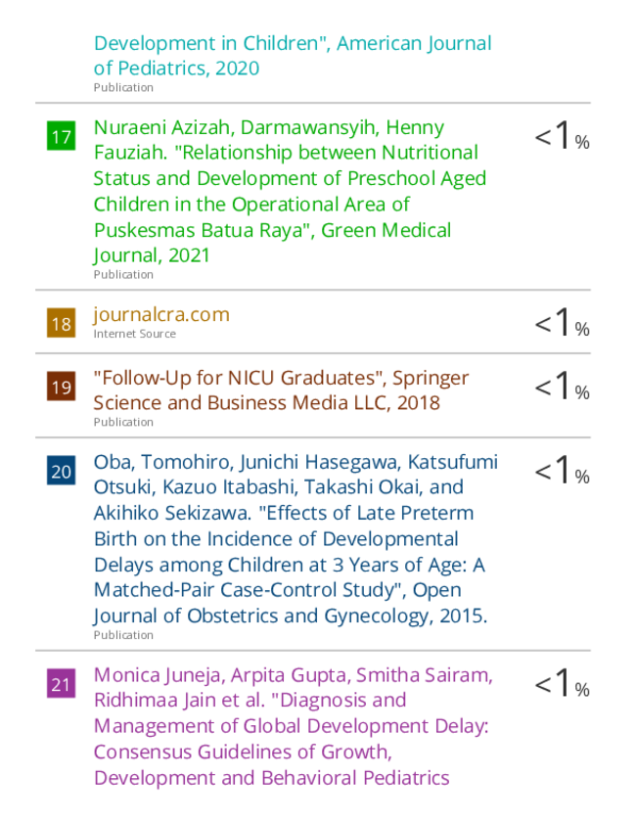Open the Follow-Up for NICU Graduates source
This screenshot has height=823, width=636.
point(281,390)
